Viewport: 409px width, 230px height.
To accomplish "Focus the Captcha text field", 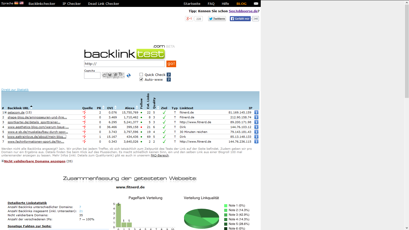I will [x=92, y=75].
